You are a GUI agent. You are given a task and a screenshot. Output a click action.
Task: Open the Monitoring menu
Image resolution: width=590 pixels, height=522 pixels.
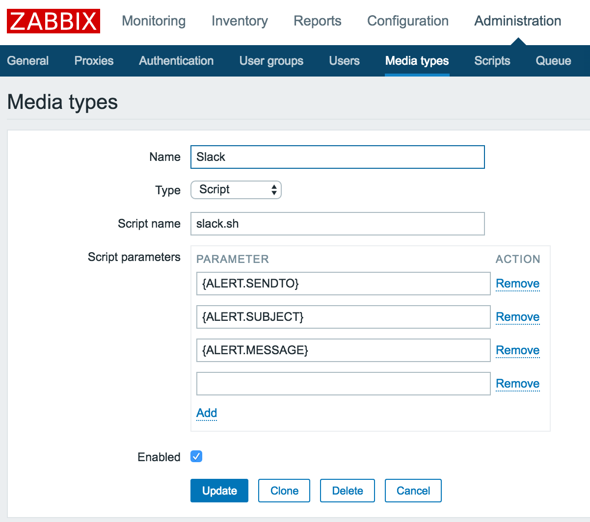[x=154, y=21]
